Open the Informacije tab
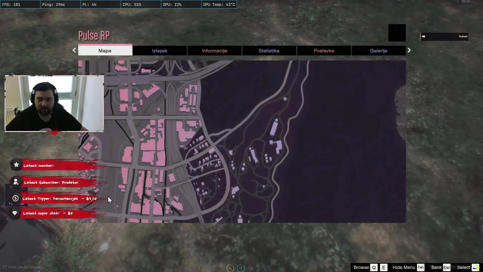This screenshot has height=272, width=483. [x=214, y=51]
